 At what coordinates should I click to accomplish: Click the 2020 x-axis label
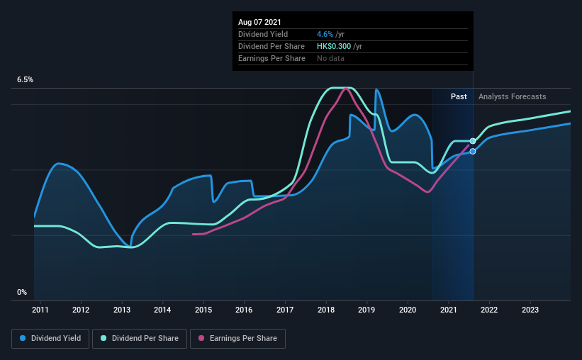[x=408, y=310]
